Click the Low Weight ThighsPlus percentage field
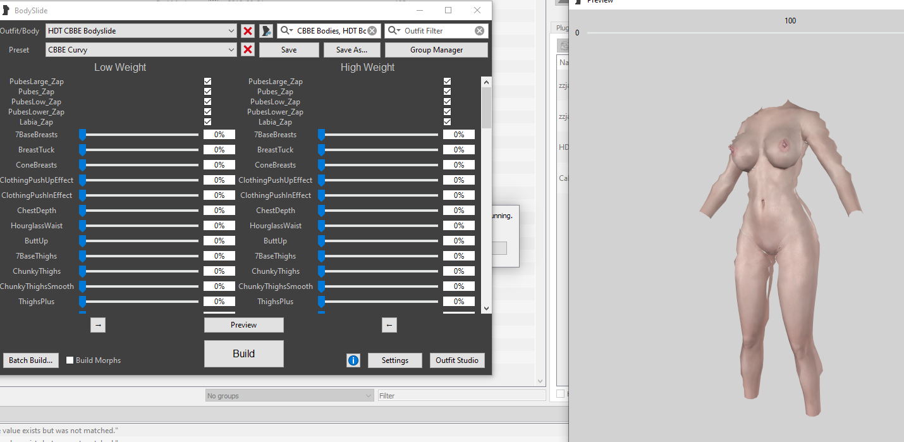 click(x=219, y=302)
